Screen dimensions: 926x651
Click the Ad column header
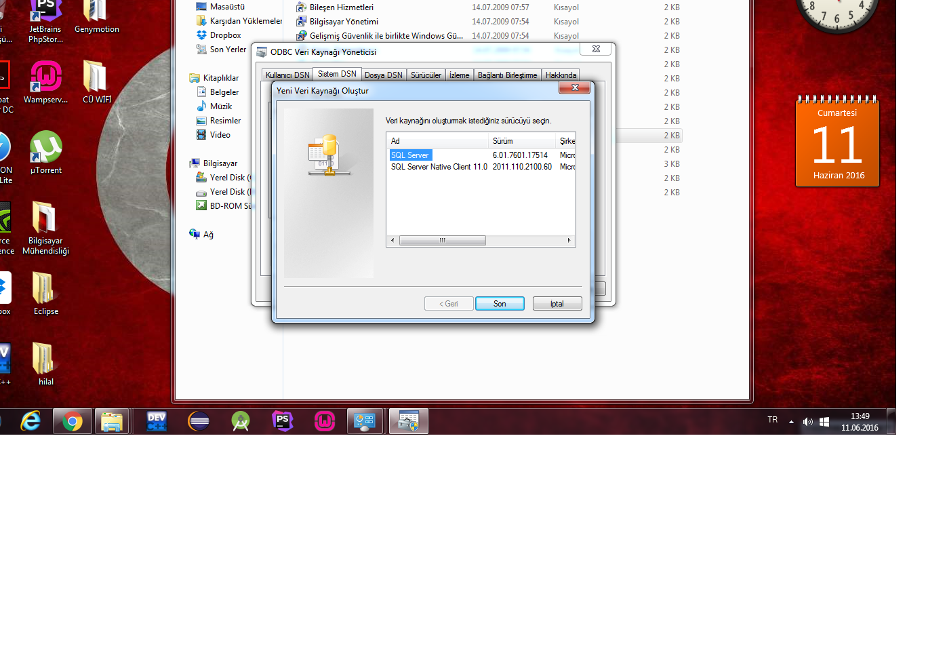[437, 141]
